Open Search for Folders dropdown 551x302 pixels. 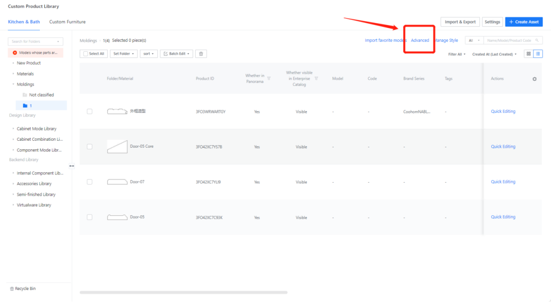[x=35, y=41]
